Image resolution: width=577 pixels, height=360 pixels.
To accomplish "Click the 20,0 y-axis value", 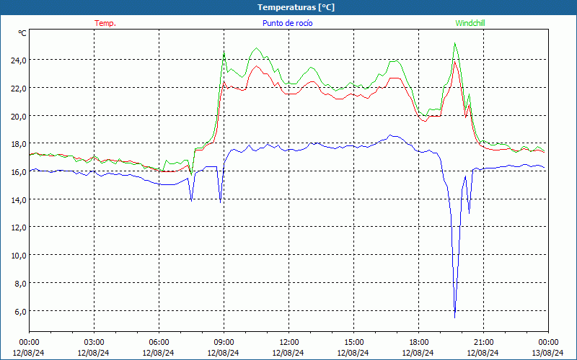I will (19, 116).
